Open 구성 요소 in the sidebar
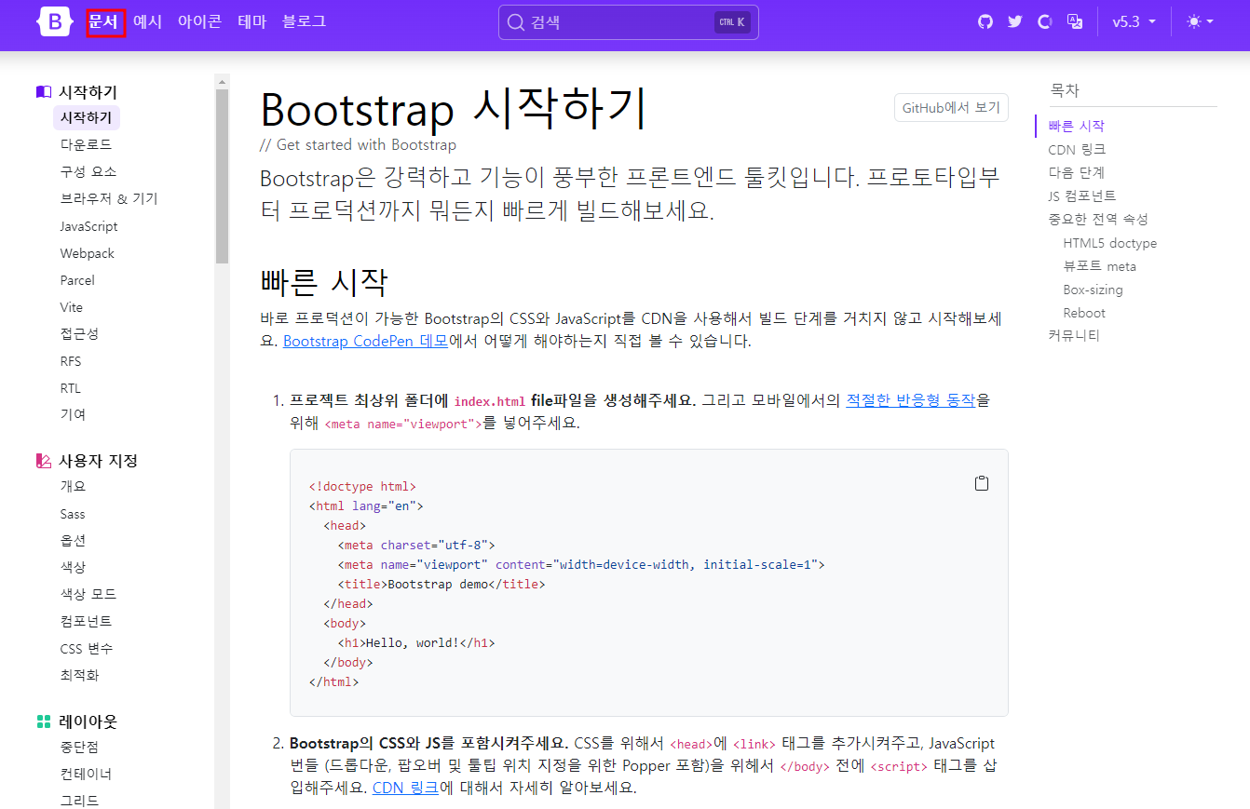 [88, 172]
